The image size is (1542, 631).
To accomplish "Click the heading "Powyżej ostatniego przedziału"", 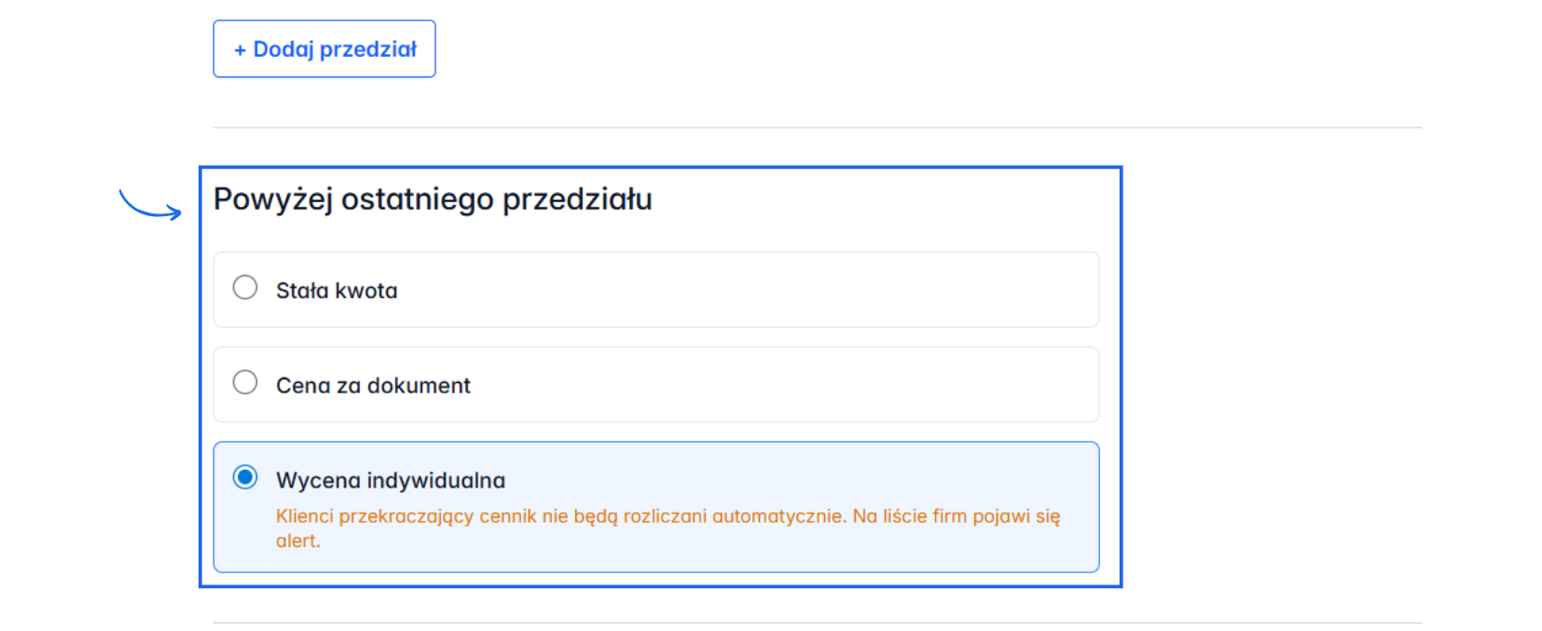I will [433, 198].
